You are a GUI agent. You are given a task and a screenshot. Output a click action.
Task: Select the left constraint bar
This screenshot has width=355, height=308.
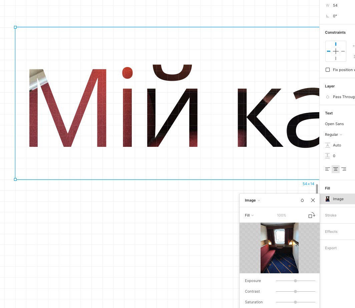329,51
